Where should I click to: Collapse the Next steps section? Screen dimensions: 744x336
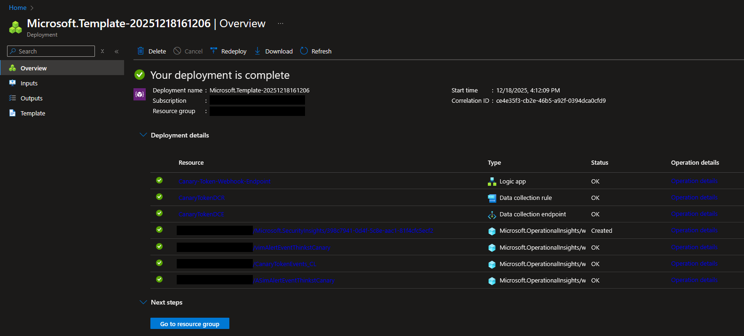[x=143, y=302]
